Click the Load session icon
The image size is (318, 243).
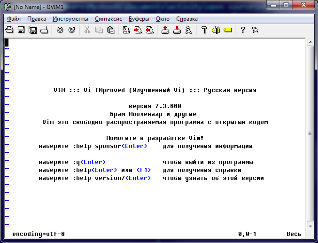pos(165,30)
